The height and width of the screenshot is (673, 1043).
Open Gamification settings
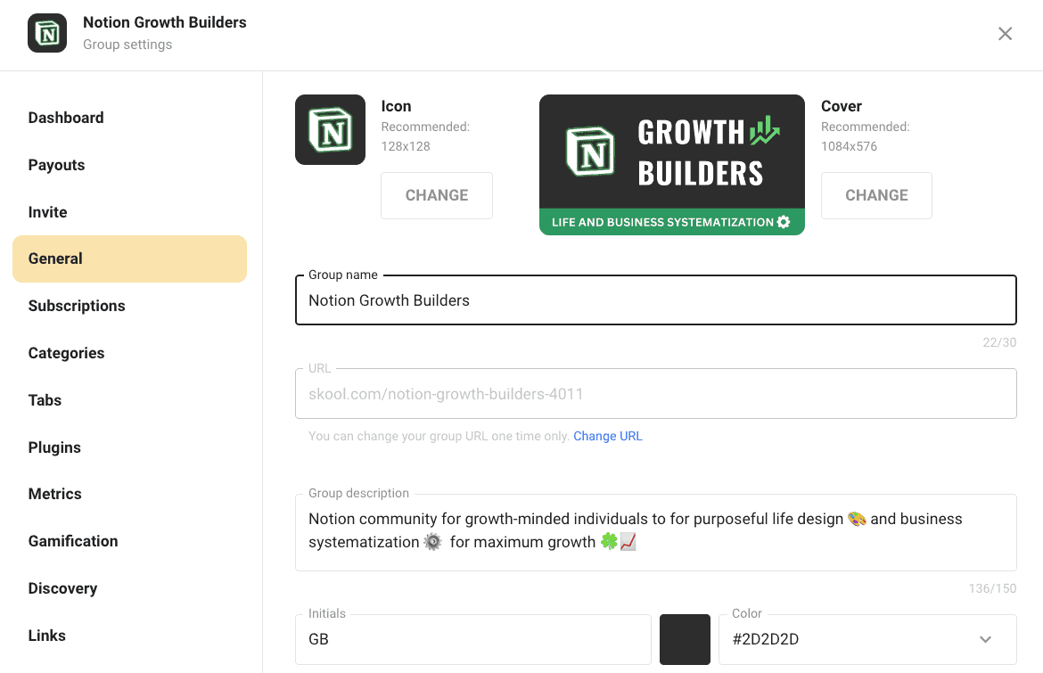(x=72, y=541)
